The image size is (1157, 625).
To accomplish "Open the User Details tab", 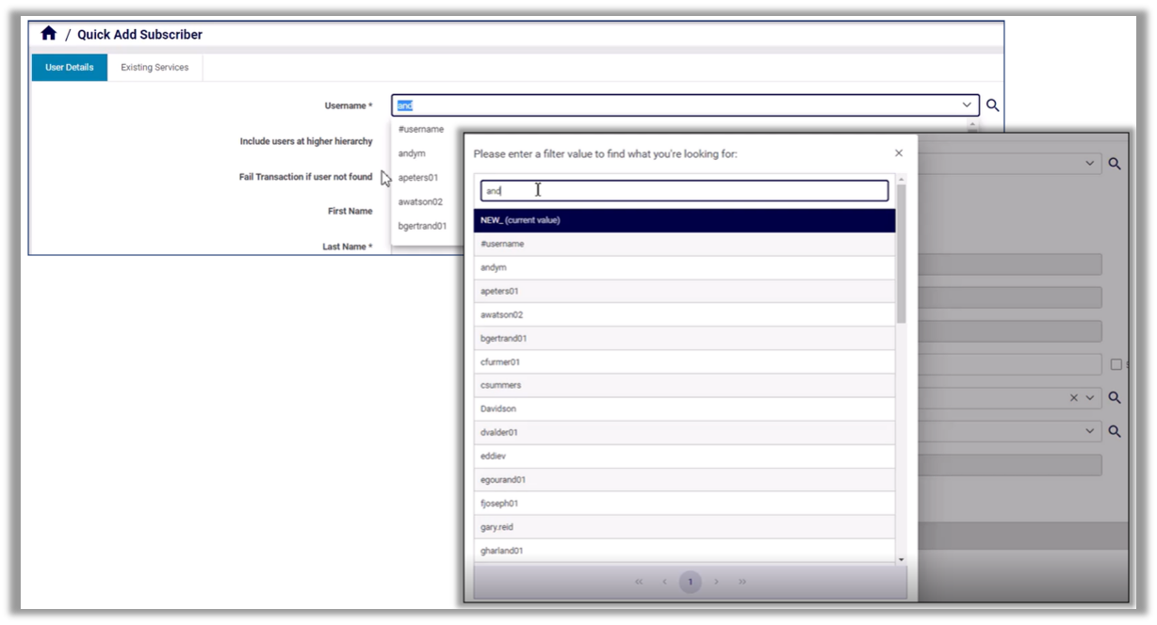I will pos(70,68).
